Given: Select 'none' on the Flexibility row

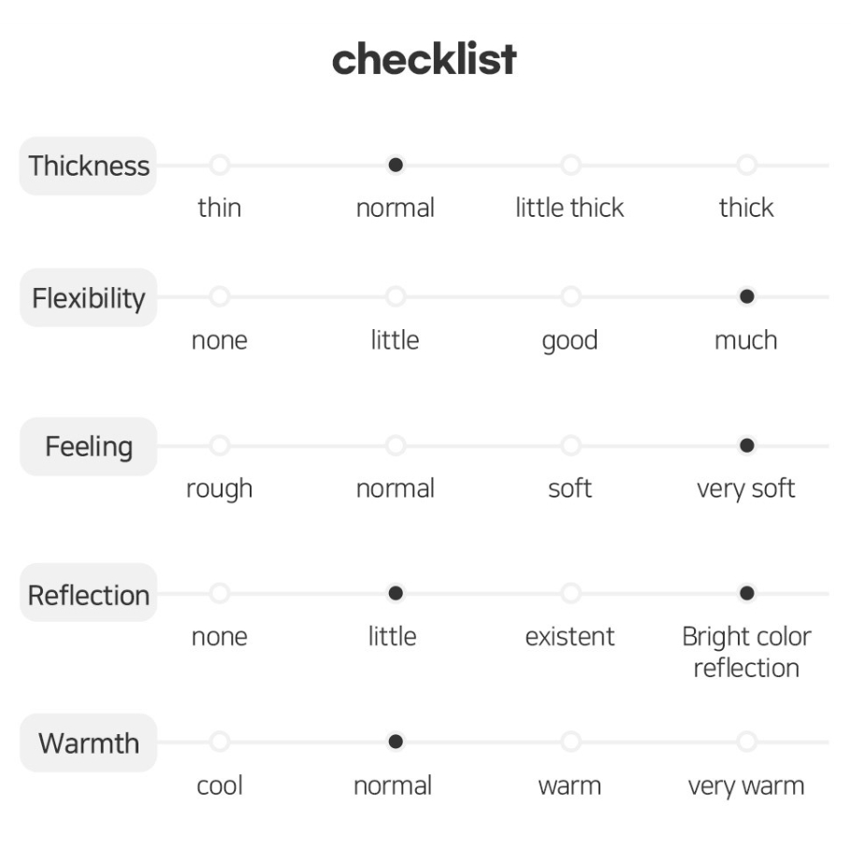Looking at the screenshot, I should tap(220, 296).
